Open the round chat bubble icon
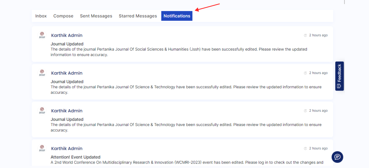Image resolution: width=369 pixels, height=168 pixels. coord(337,157)
